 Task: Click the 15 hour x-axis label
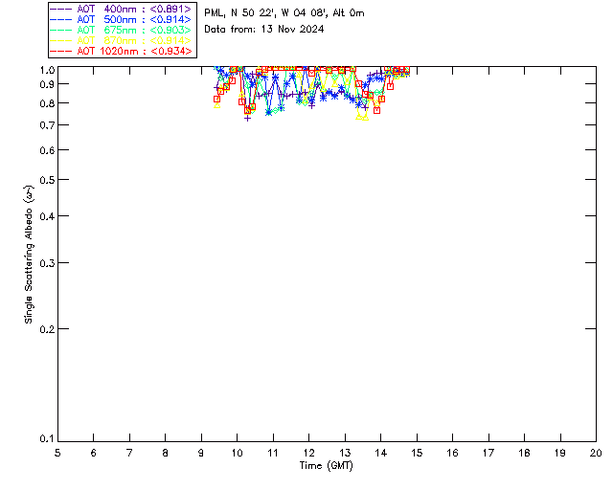[417, 453]
